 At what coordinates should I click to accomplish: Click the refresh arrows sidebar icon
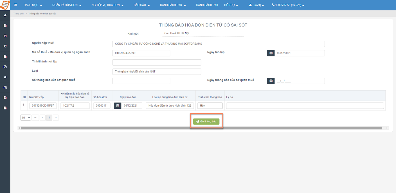point(5,46)
